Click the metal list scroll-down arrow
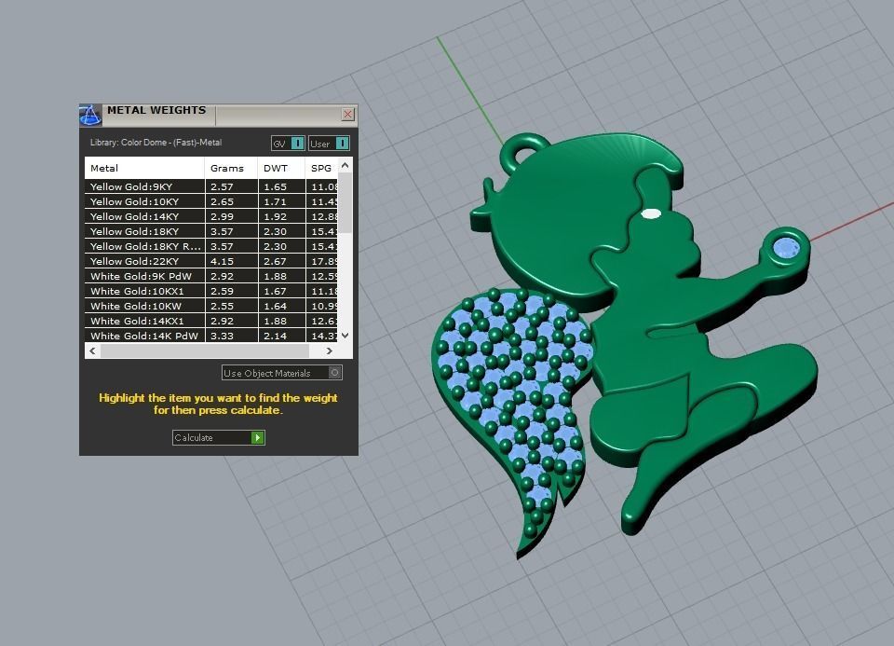Image resolution: width=894 pixels, height=646 pixels. tap(345, 336)
